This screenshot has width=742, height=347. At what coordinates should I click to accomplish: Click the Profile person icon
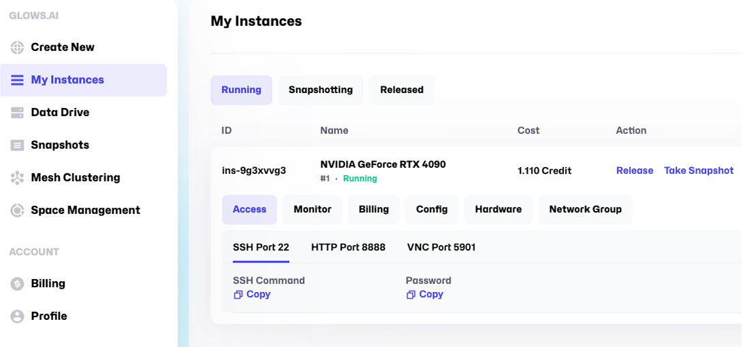[17, 316]
